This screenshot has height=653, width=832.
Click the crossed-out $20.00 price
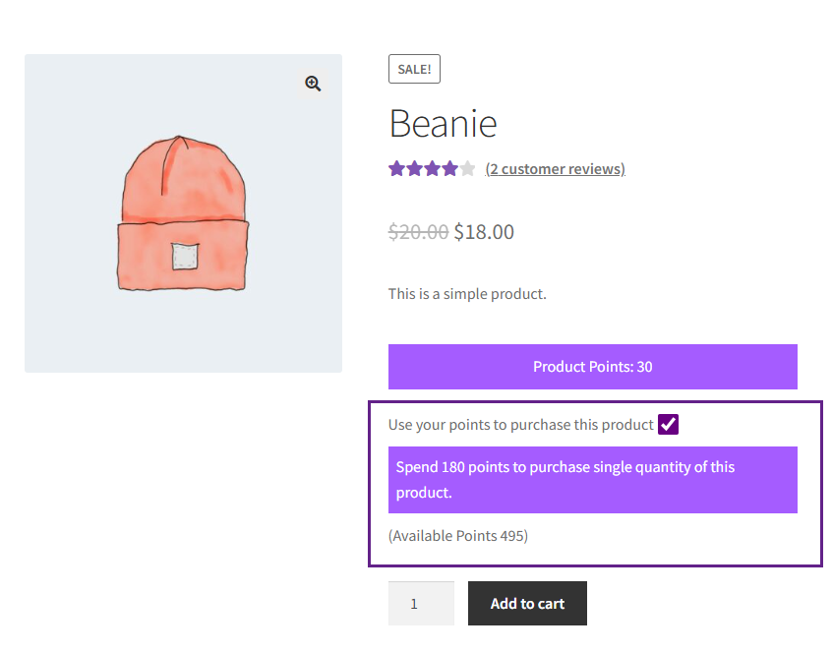pos(418,232)
